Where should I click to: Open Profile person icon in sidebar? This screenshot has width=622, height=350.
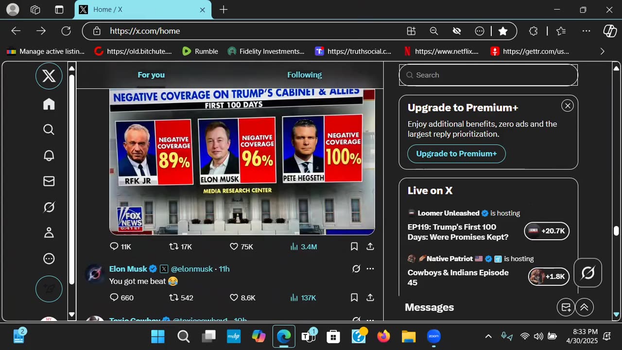(49, 233)
